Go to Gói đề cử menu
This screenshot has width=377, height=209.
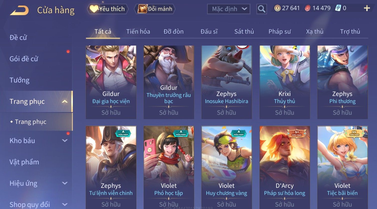tap(24, 59)
